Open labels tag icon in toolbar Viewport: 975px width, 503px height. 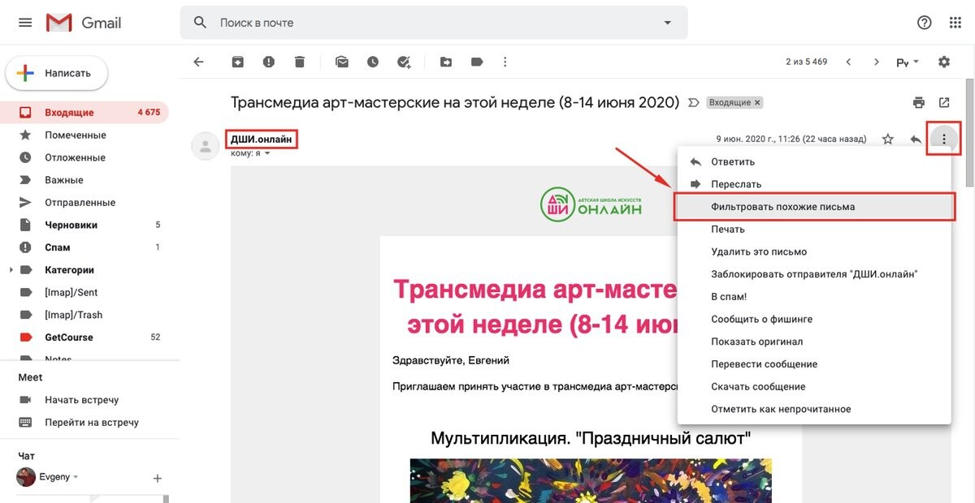pos(477,62)
